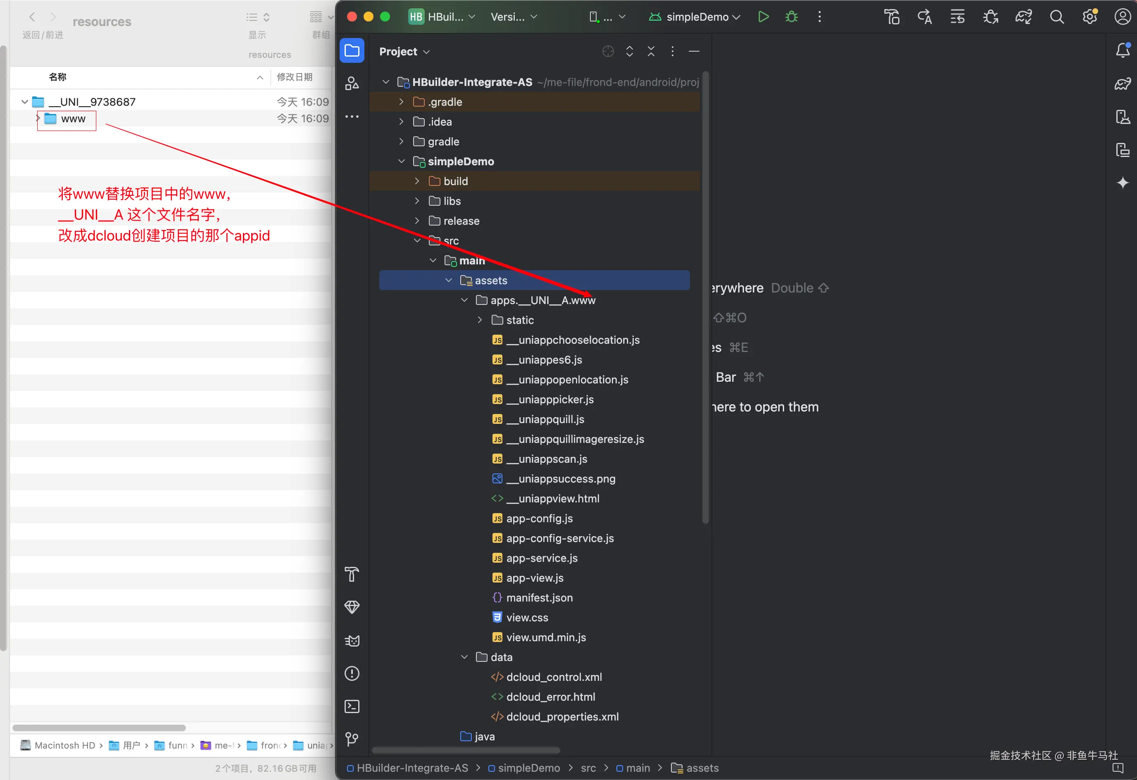Open the Terminal tool window
This screenshot has width=1137, height=780.
coord(352,706)
